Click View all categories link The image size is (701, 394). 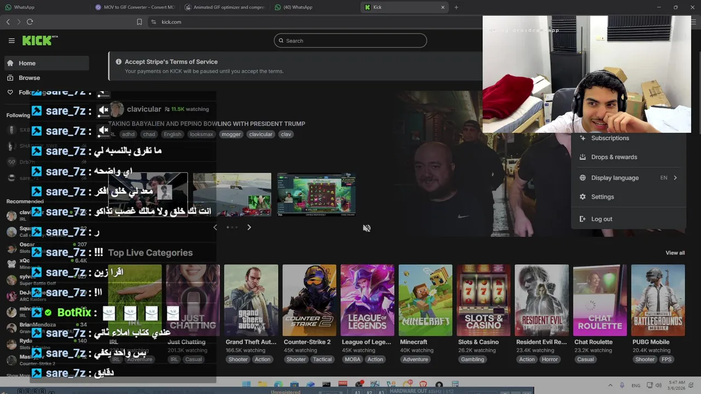click(675, 253)
